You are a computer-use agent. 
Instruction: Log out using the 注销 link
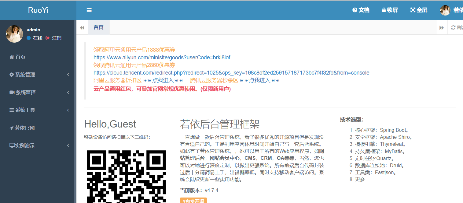53,38
